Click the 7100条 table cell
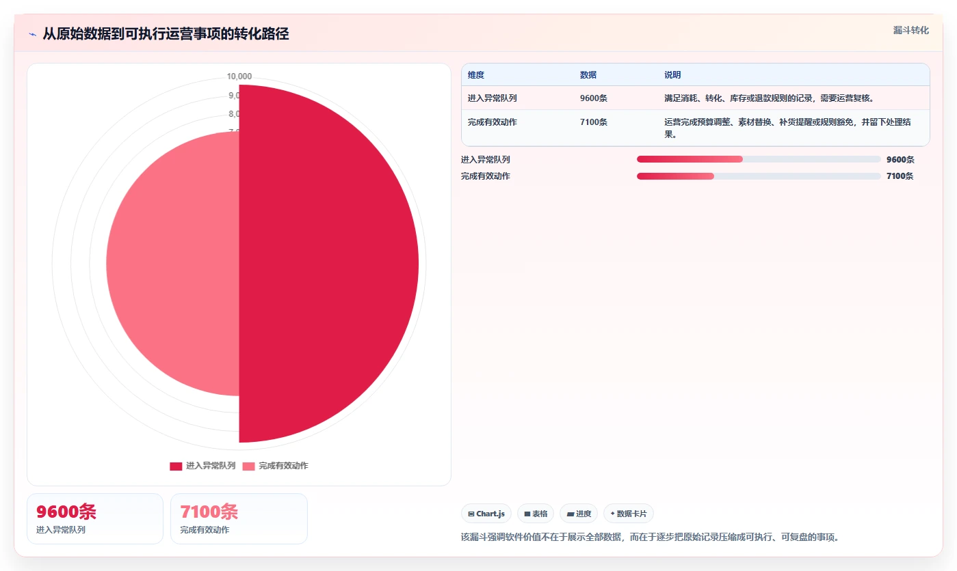The width and height of the screenshot is (957, 571). (x=594, y=122)
